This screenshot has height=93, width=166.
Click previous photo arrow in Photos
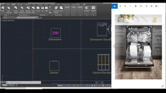point(114,46)
